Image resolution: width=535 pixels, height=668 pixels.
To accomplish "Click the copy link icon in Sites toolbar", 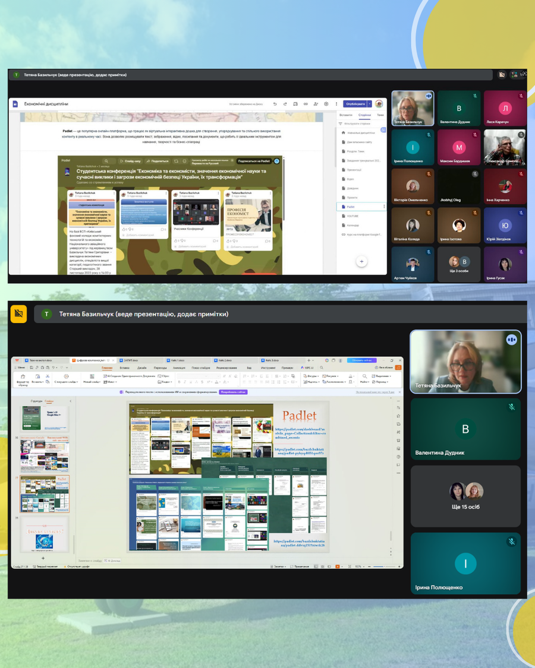I will click(306, 104).
